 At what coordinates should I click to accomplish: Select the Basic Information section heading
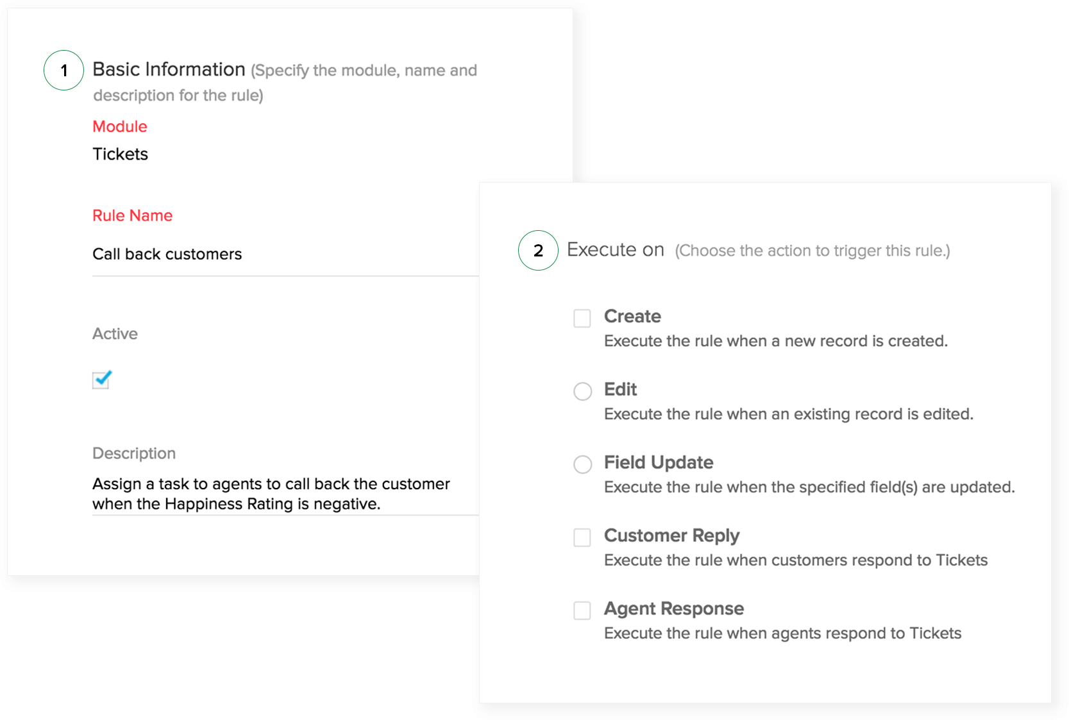coord(169,69)
